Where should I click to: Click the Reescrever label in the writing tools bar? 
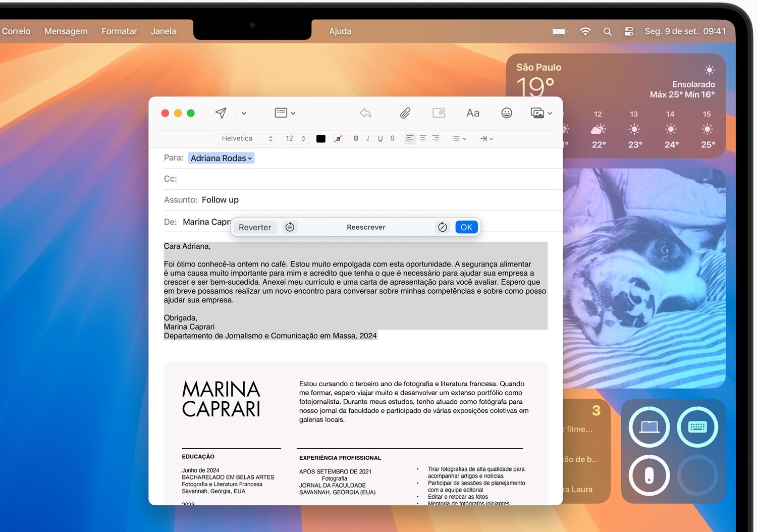pyautogui.click(x=366, y=227)
